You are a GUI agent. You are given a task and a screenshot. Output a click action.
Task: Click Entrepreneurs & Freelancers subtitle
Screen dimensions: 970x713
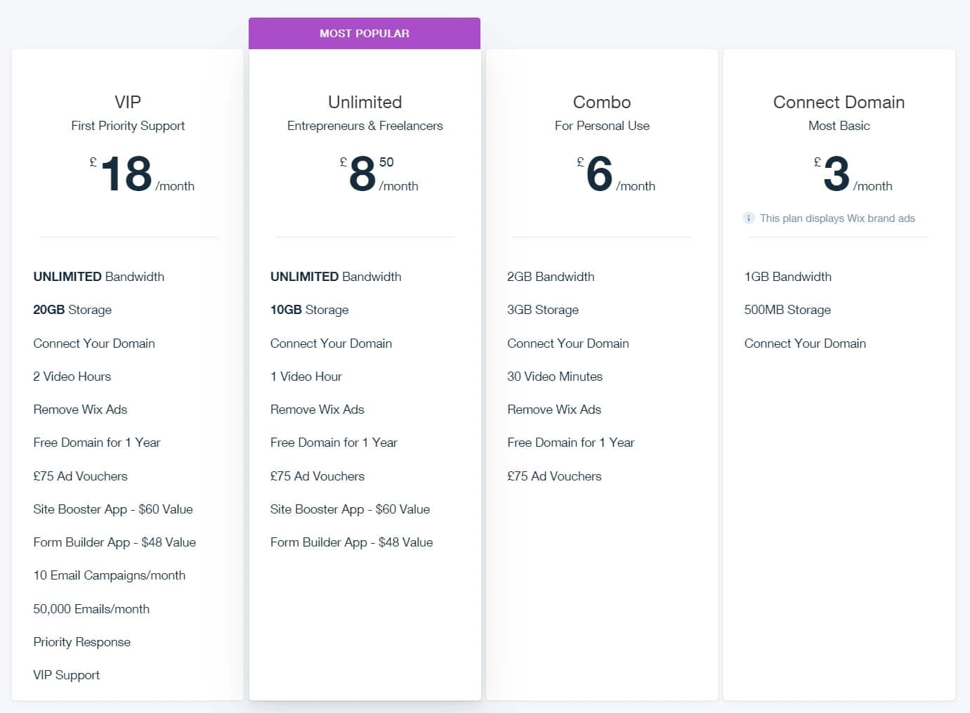coord(365,126)
